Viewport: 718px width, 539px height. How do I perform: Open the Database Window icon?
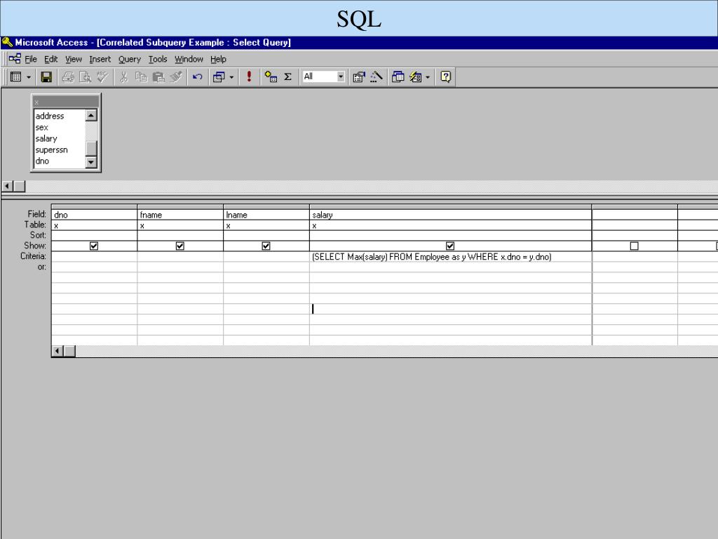point(398,77)
